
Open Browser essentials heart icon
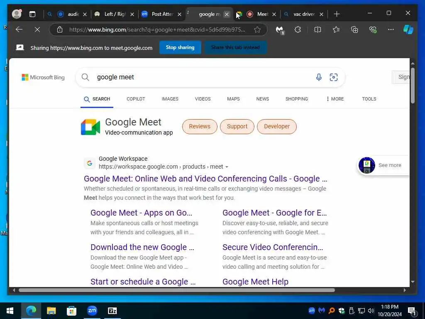[x=373, y=29]
